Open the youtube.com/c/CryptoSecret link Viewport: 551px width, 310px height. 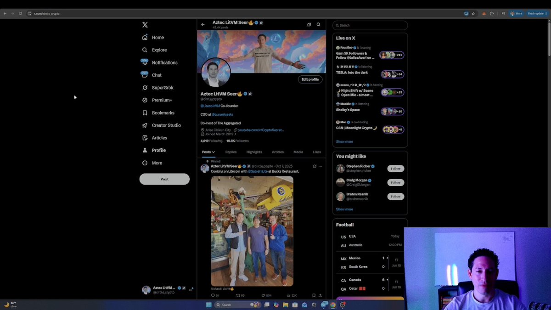pos(261,130)
